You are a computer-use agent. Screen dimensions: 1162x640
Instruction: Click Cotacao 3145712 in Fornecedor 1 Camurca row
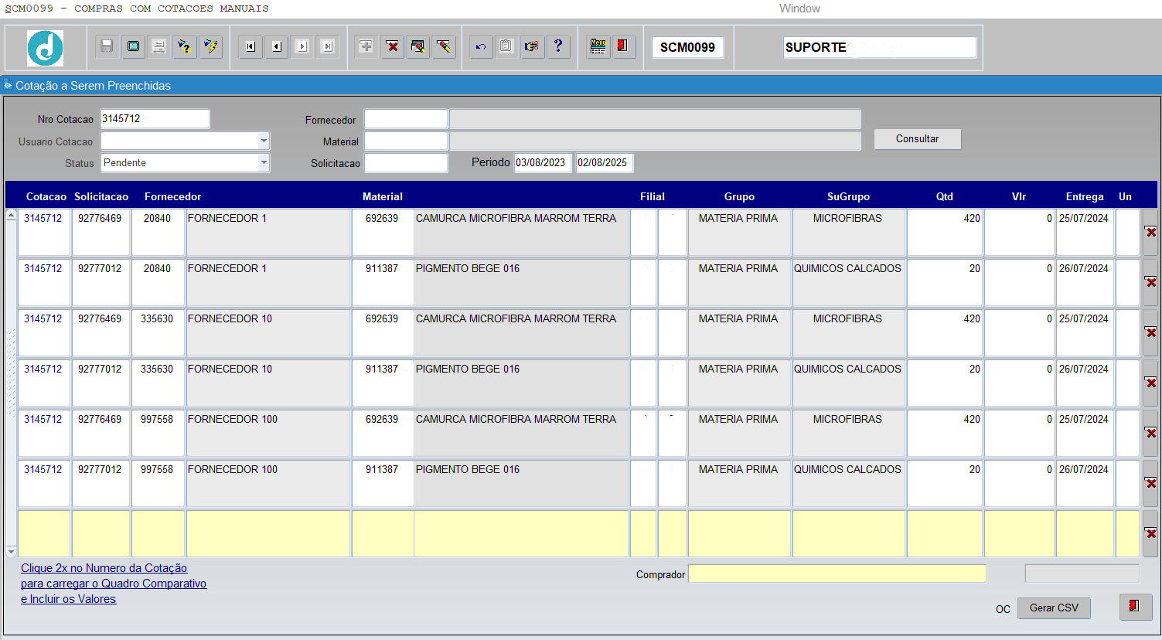tap(43, 232)
